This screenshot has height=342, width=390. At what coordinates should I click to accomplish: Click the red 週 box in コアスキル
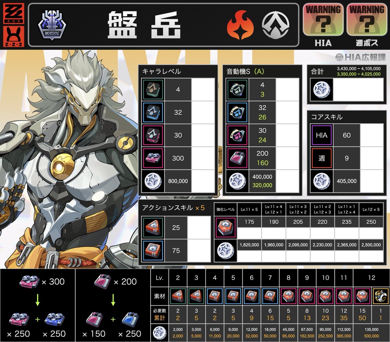321,158
